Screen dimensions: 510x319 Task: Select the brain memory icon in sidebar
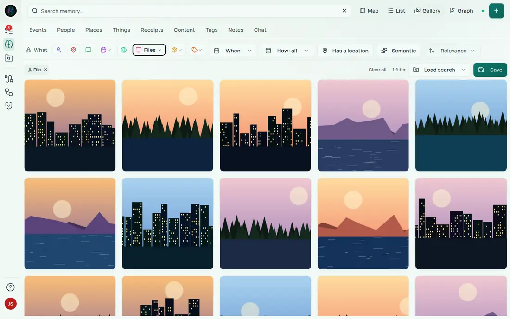coord(9,44)
